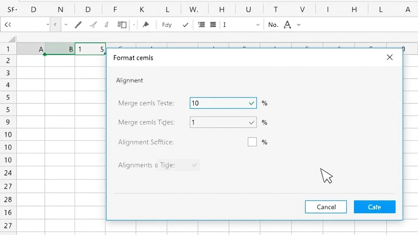
Task: Click the H menu at top
Action: coord(222,9)
